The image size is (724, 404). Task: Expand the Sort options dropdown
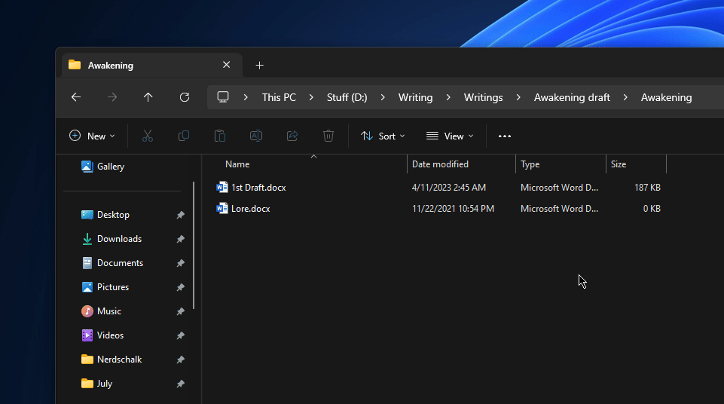pyautogui.click(x=383, y=136)
